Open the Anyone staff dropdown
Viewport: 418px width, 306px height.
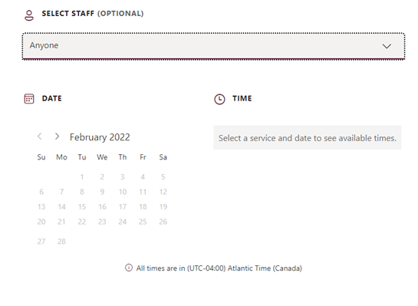coord(213,46)
